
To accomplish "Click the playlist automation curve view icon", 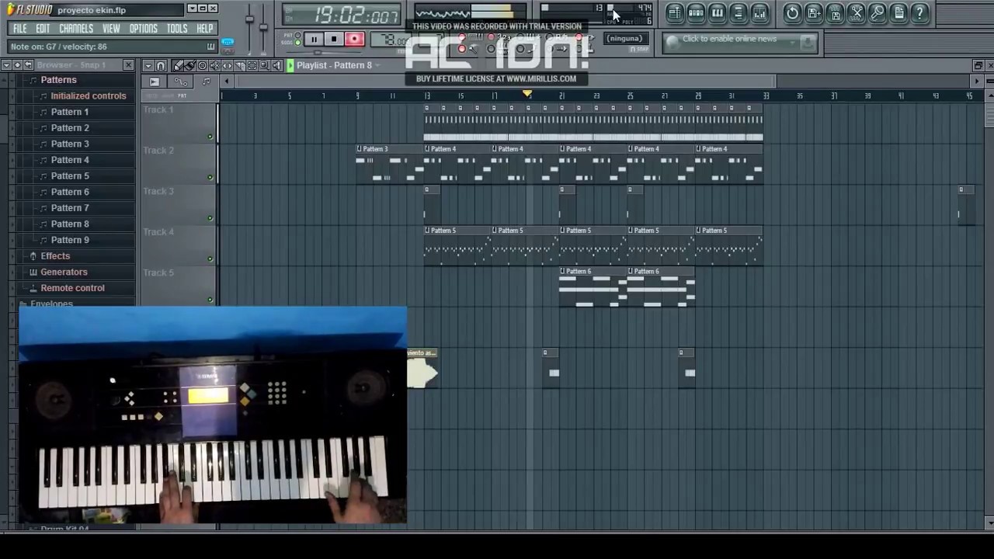I will (x=181, y=81).
